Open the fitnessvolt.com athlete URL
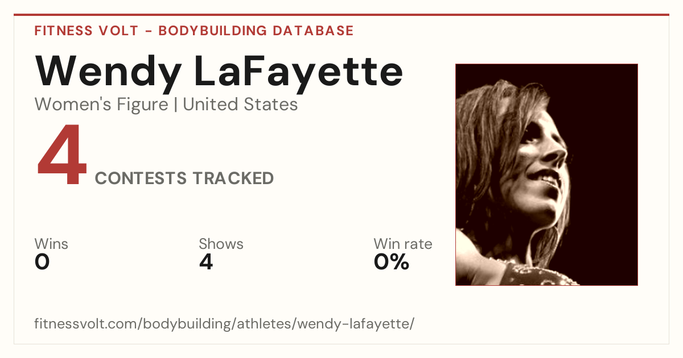Image resolution: width=683 pixels, height=358 pixels. 224,324
